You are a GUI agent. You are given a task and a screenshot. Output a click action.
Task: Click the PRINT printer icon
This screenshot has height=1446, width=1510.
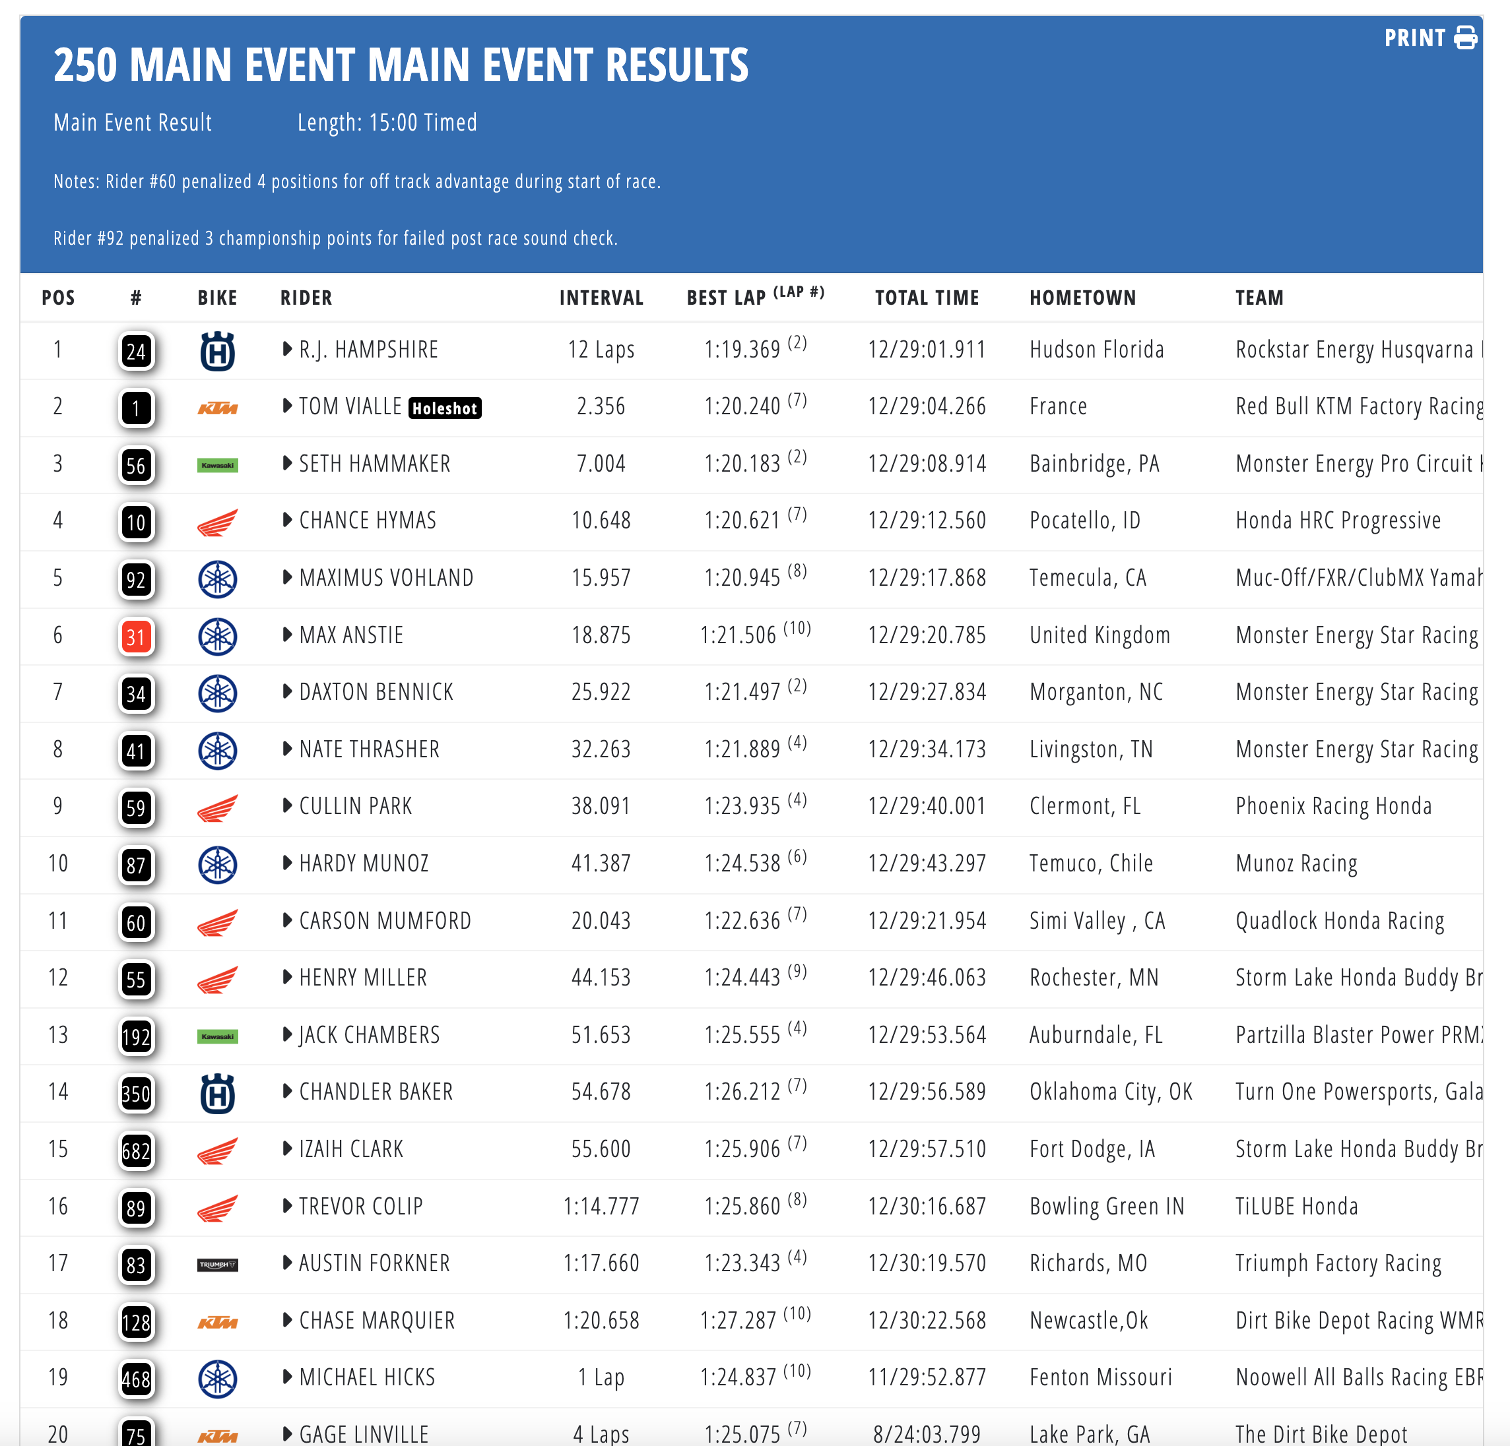click(1464, 37)
